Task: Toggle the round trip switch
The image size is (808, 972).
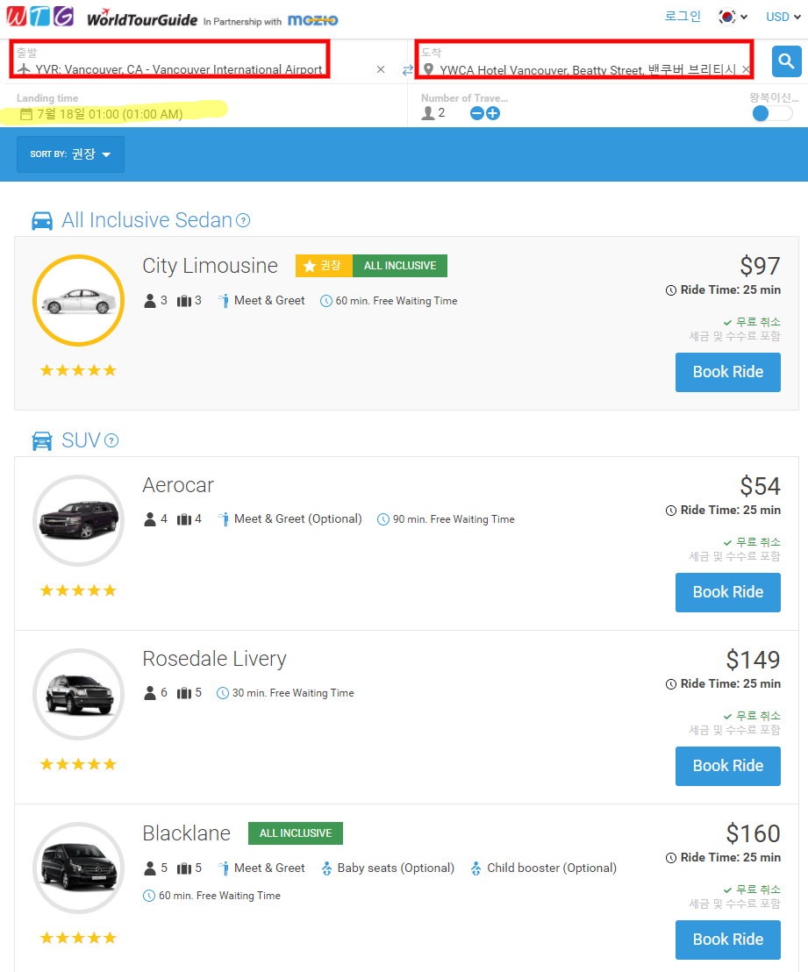Action: 771,113
